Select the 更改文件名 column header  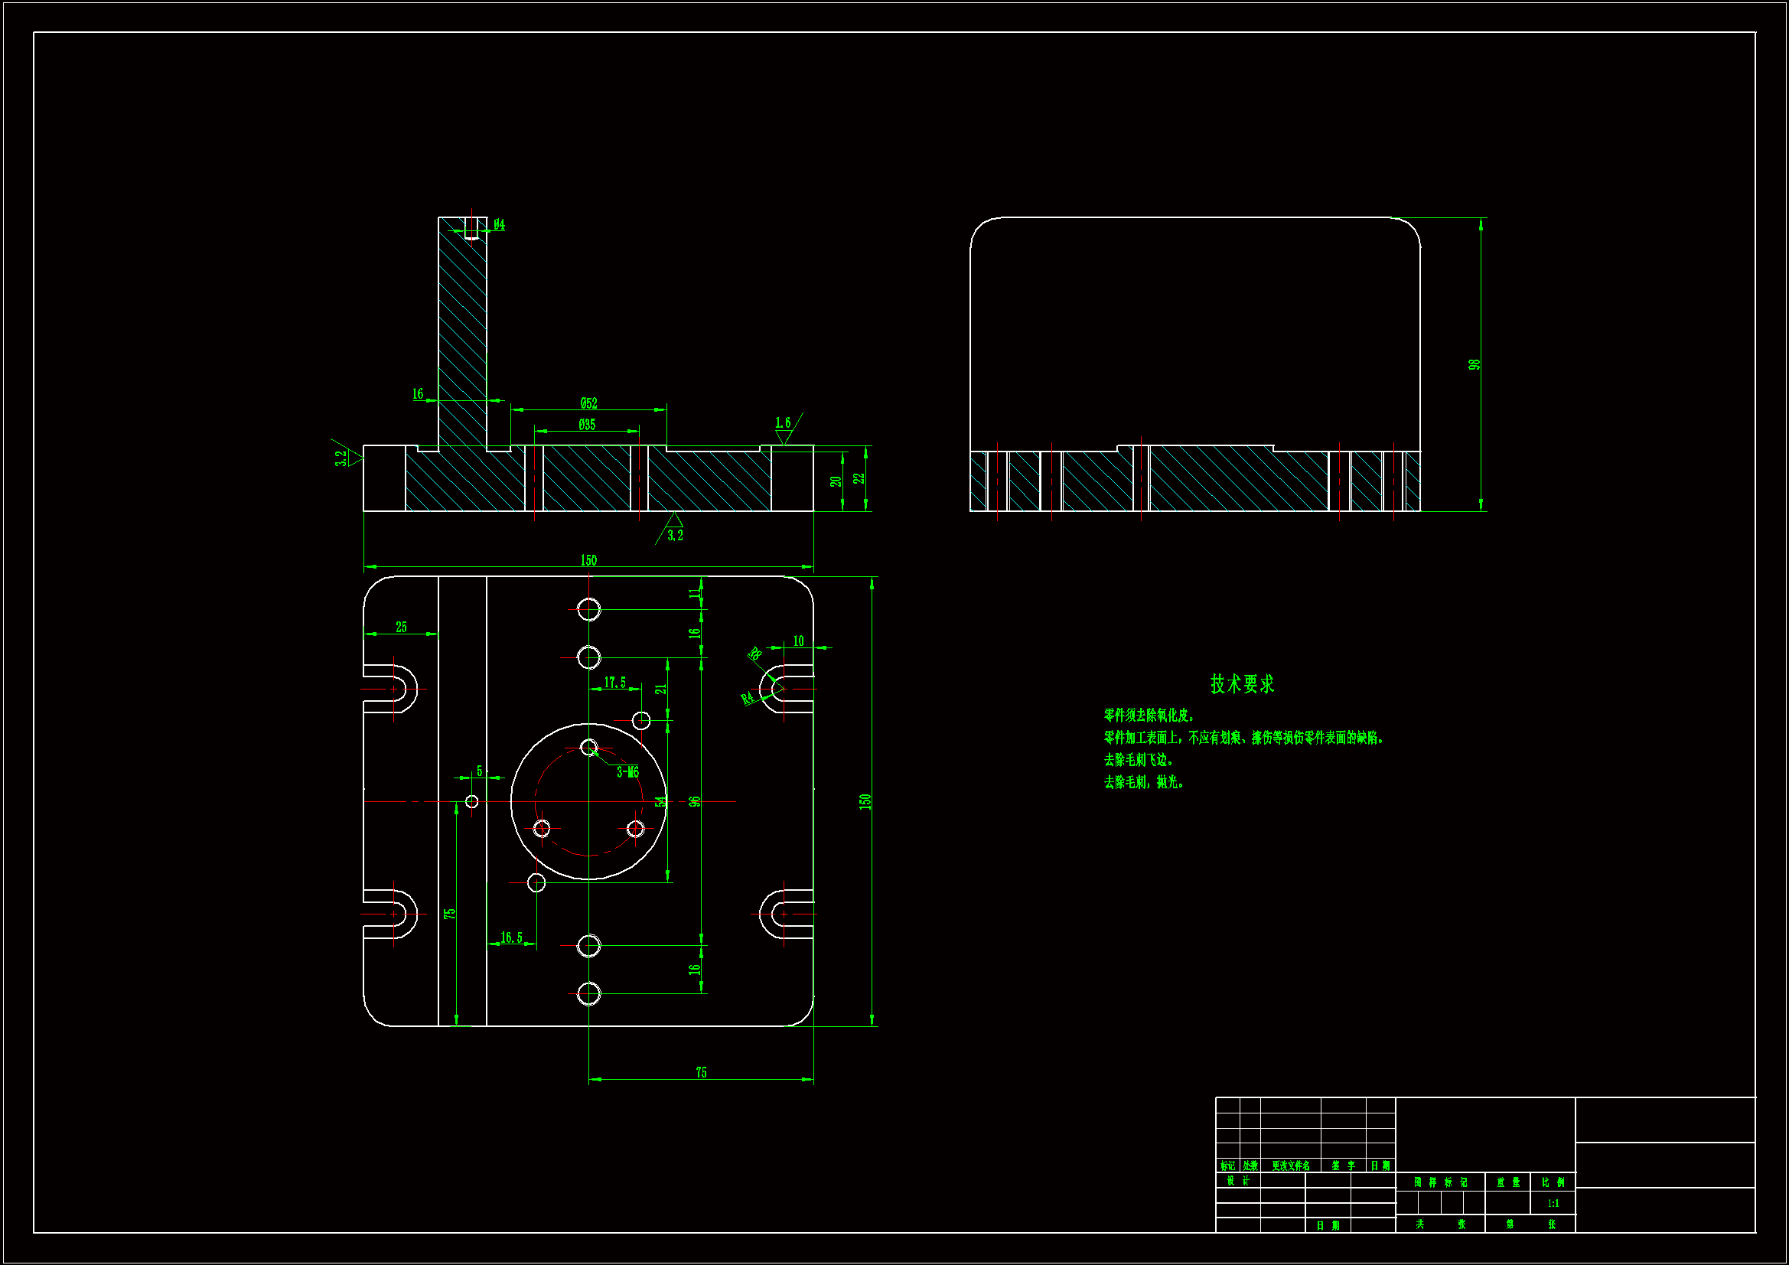click(x=1290, y=1166)
